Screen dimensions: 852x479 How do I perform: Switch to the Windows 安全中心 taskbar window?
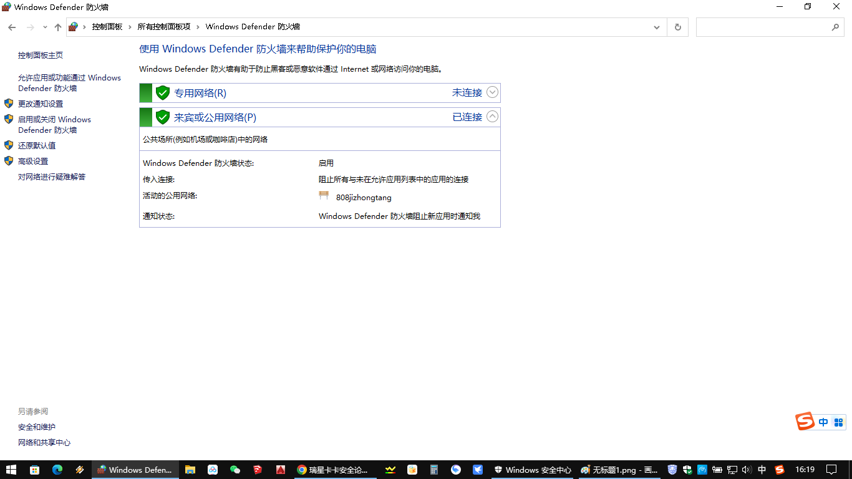pyautogui.click(x=533, y=470)
